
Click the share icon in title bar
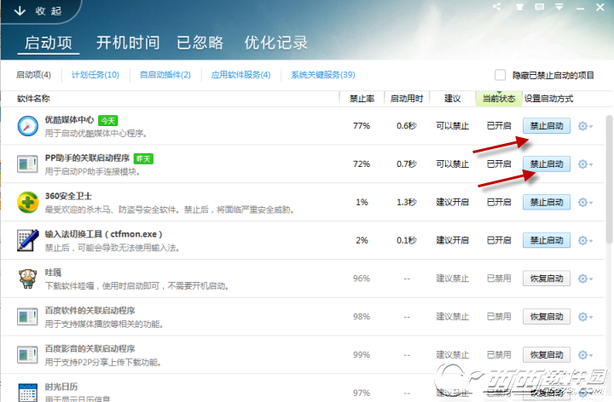496,7
